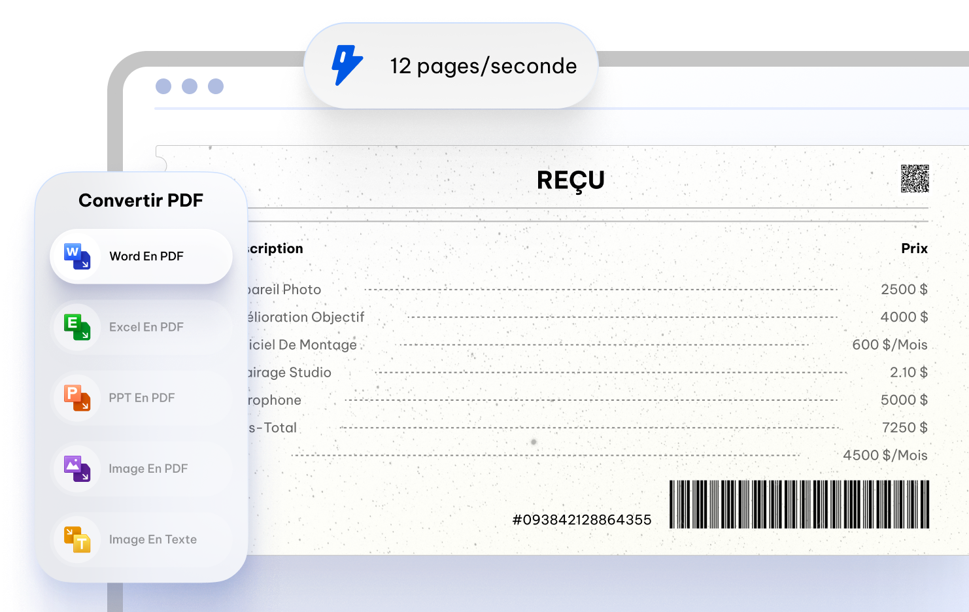Click the Prix column header
The height and width of the screenshot is (612, 969).
click(914, 248)
